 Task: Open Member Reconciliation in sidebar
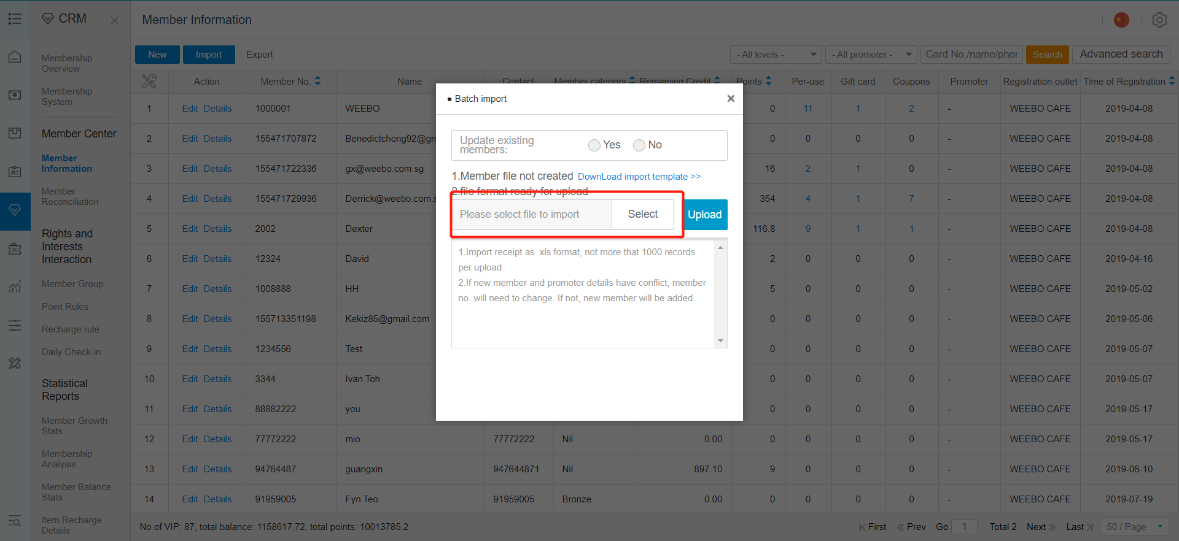point(70,196)
